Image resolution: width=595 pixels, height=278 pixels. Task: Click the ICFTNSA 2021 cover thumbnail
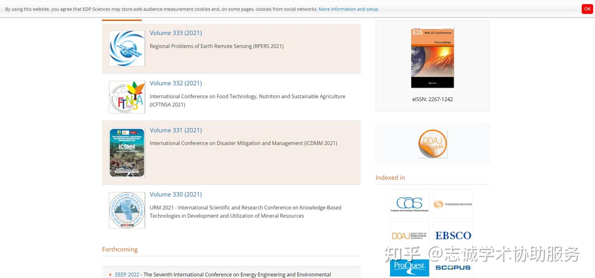point(127,97)
